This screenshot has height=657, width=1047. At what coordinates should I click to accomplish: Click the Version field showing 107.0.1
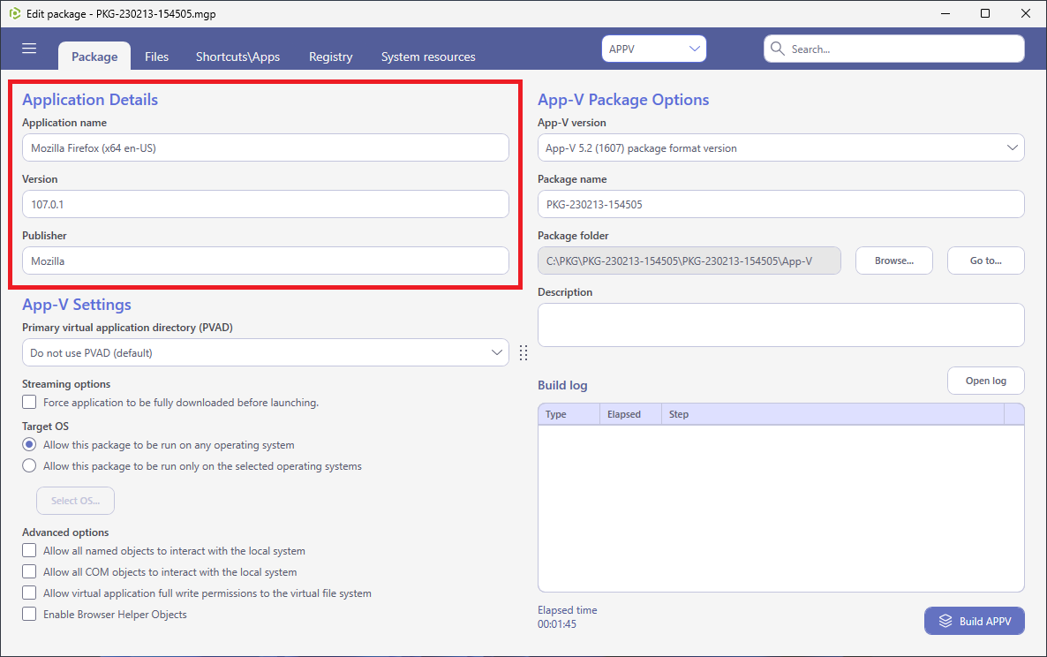tap(266, 204)
